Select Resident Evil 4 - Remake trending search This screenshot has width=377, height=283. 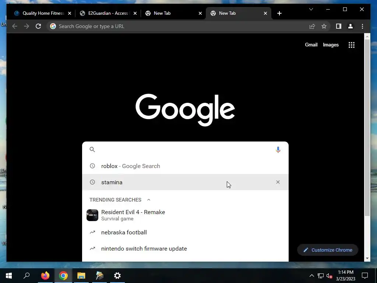coord(185,215)
